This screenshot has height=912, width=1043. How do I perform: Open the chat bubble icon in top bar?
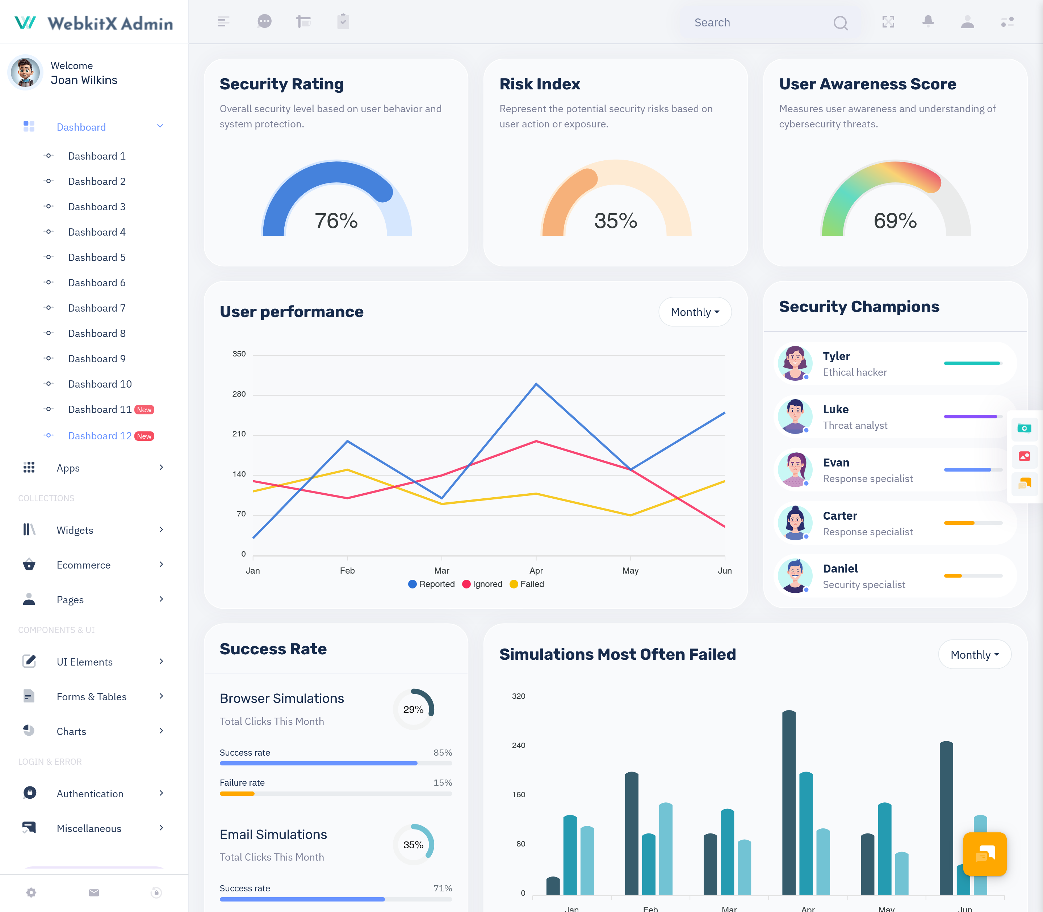click(264, 21)
